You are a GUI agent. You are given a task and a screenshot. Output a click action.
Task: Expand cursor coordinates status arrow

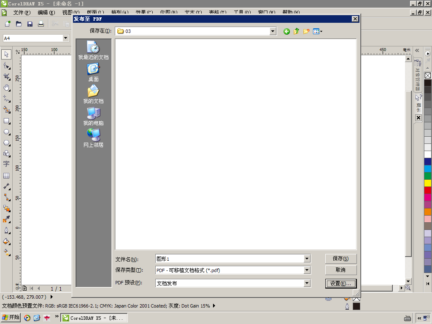(x=51, y=297)
